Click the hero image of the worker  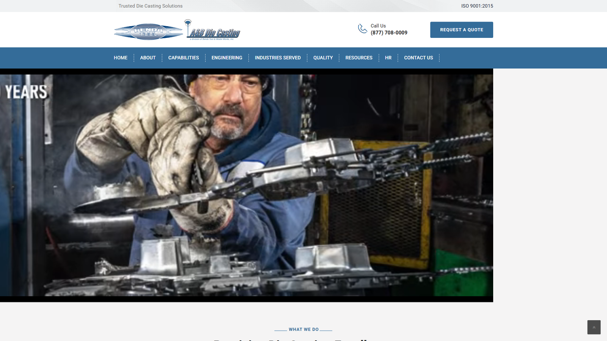pos(247,184)
